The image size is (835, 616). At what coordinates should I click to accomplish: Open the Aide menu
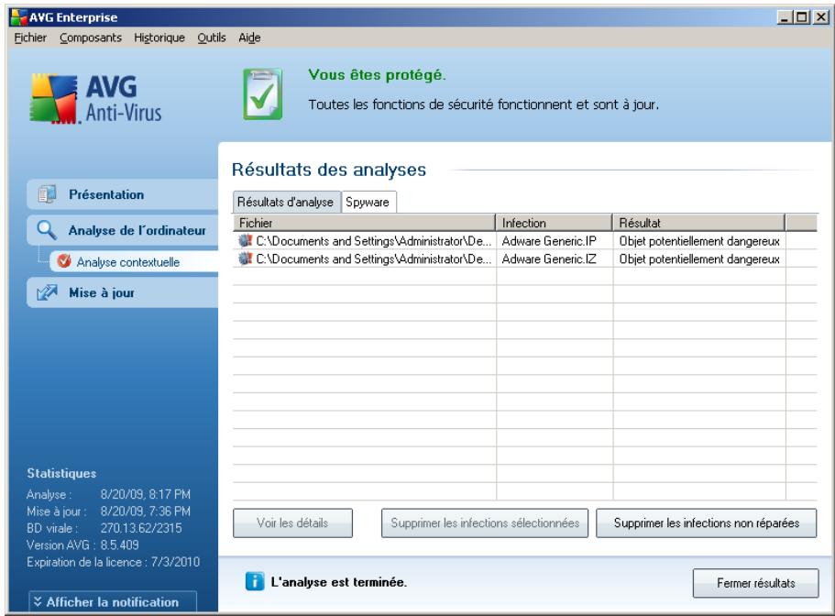pyautogui.click(x=249, y=38)
